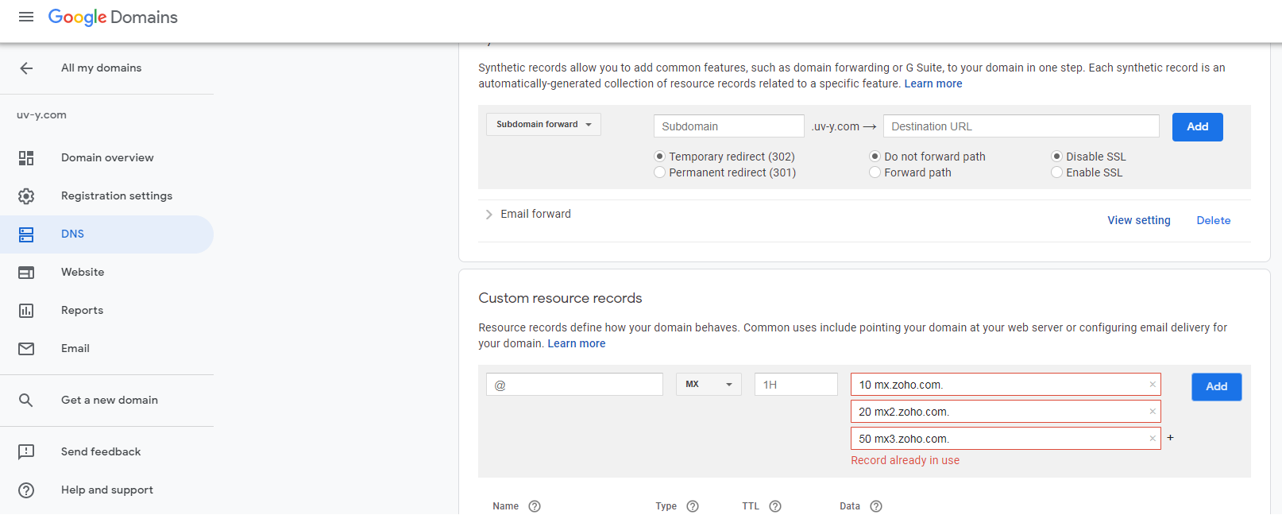Clear the 20 mx2.zoho.com. record value
Image resolution: width=1282 pixels, height=515 pixels.
point(1153,412)
